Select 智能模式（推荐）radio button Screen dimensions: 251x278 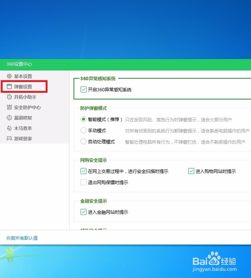[x=84, y=119]
